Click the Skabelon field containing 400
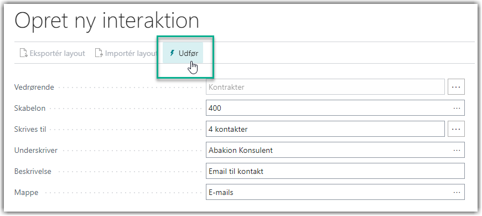 (x=335, y=108)
